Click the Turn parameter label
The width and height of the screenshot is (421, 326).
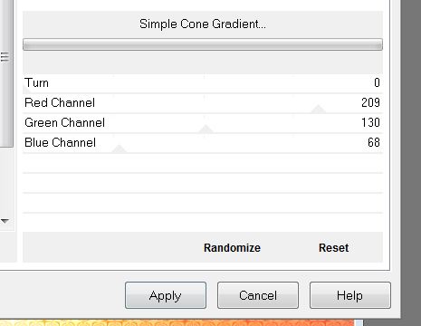point(36,82)
